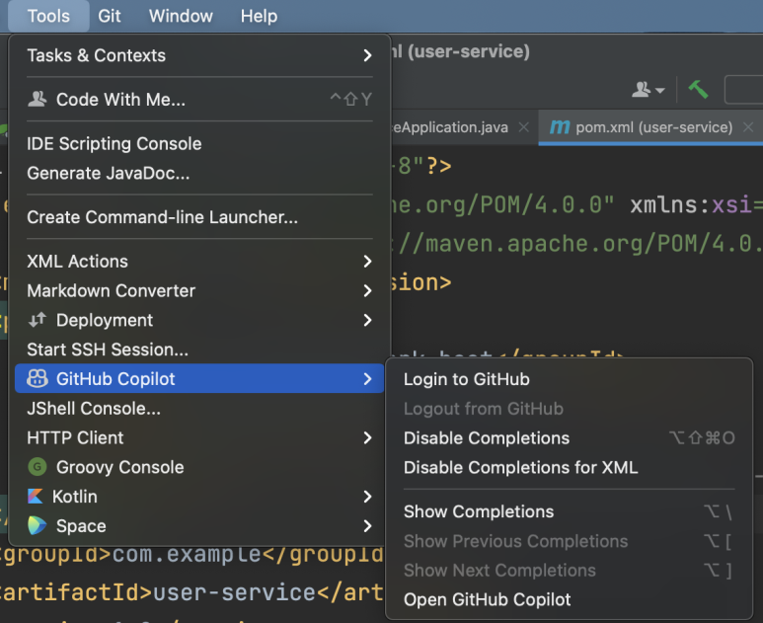The height and width of the screenshot is (623, 763).
Task: Open HTTP Client submenu
Action: [199, 437]
